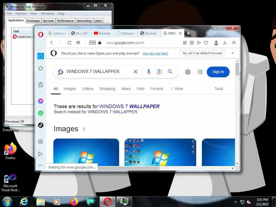
Task: Toggle the VPN badge in address bar
Action: (x=92, y=43)
